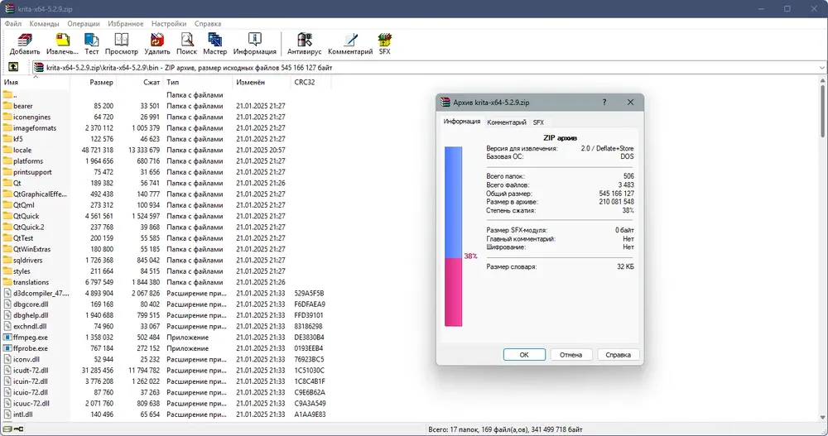Image resolution: width=828 pixels, height=436 pixels.
Task: Click the Извлечь (Extract) toolbar icon
Action: [x=62, y=44]
